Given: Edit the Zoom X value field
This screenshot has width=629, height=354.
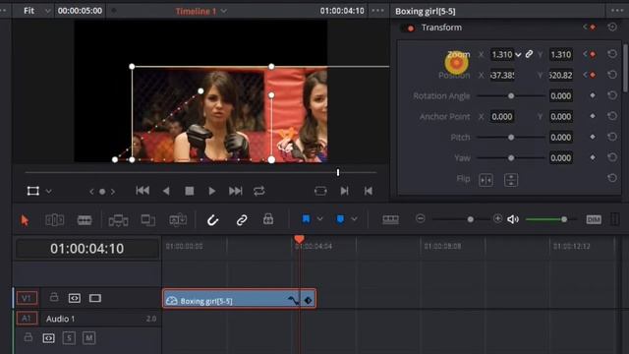Looking at the screenshot, I should (x=502, y=54).
